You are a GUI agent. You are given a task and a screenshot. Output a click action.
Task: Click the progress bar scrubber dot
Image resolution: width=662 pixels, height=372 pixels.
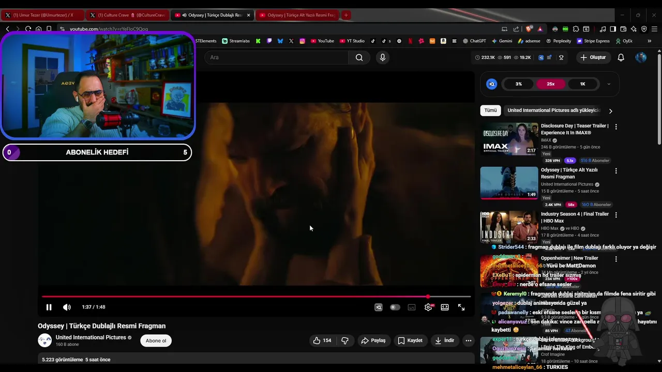pos(428,297)
